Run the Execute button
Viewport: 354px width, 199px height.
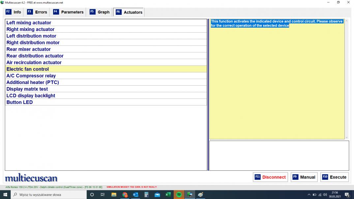(334, 177)
